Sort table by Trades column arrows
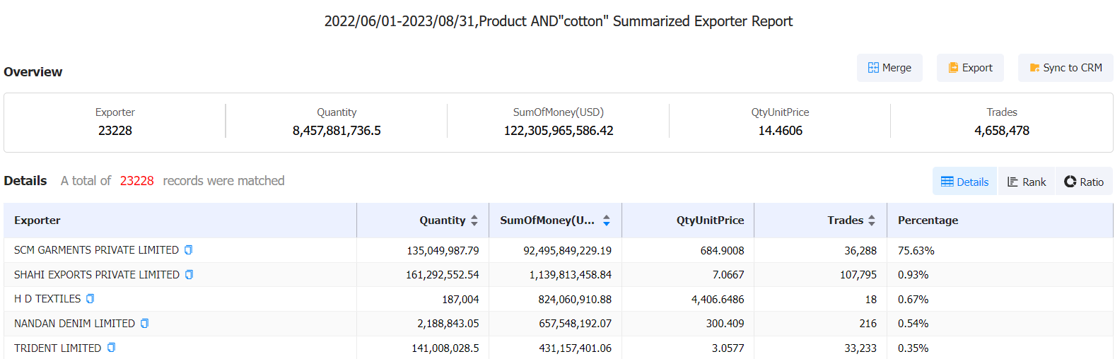1115x359 pixels. click(872, 220)
